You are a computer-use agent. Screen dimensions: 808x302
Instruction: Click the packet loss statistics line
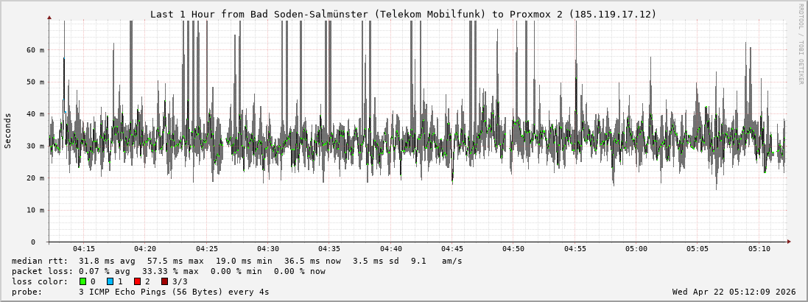(168, 271)
